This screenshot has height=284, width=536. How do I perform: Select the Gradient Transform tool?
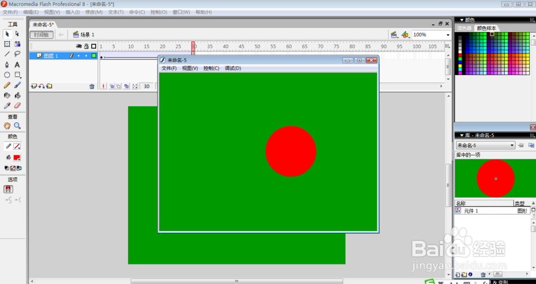coord(17,44)
